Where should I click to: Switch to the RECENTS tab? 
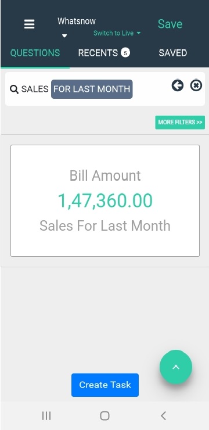coord(104,53)
